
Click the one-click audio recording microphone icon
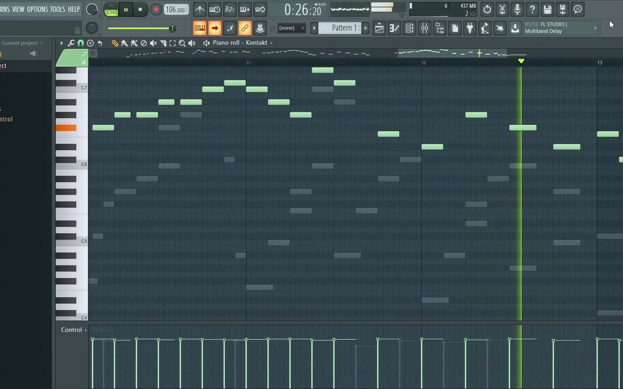tap(517, 9)
